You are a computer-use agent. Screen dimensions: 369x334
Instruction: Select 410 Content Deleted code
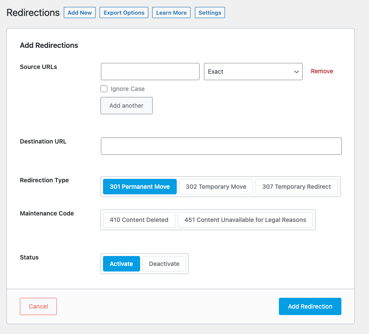pyautogui.click(x=139, y=220)
